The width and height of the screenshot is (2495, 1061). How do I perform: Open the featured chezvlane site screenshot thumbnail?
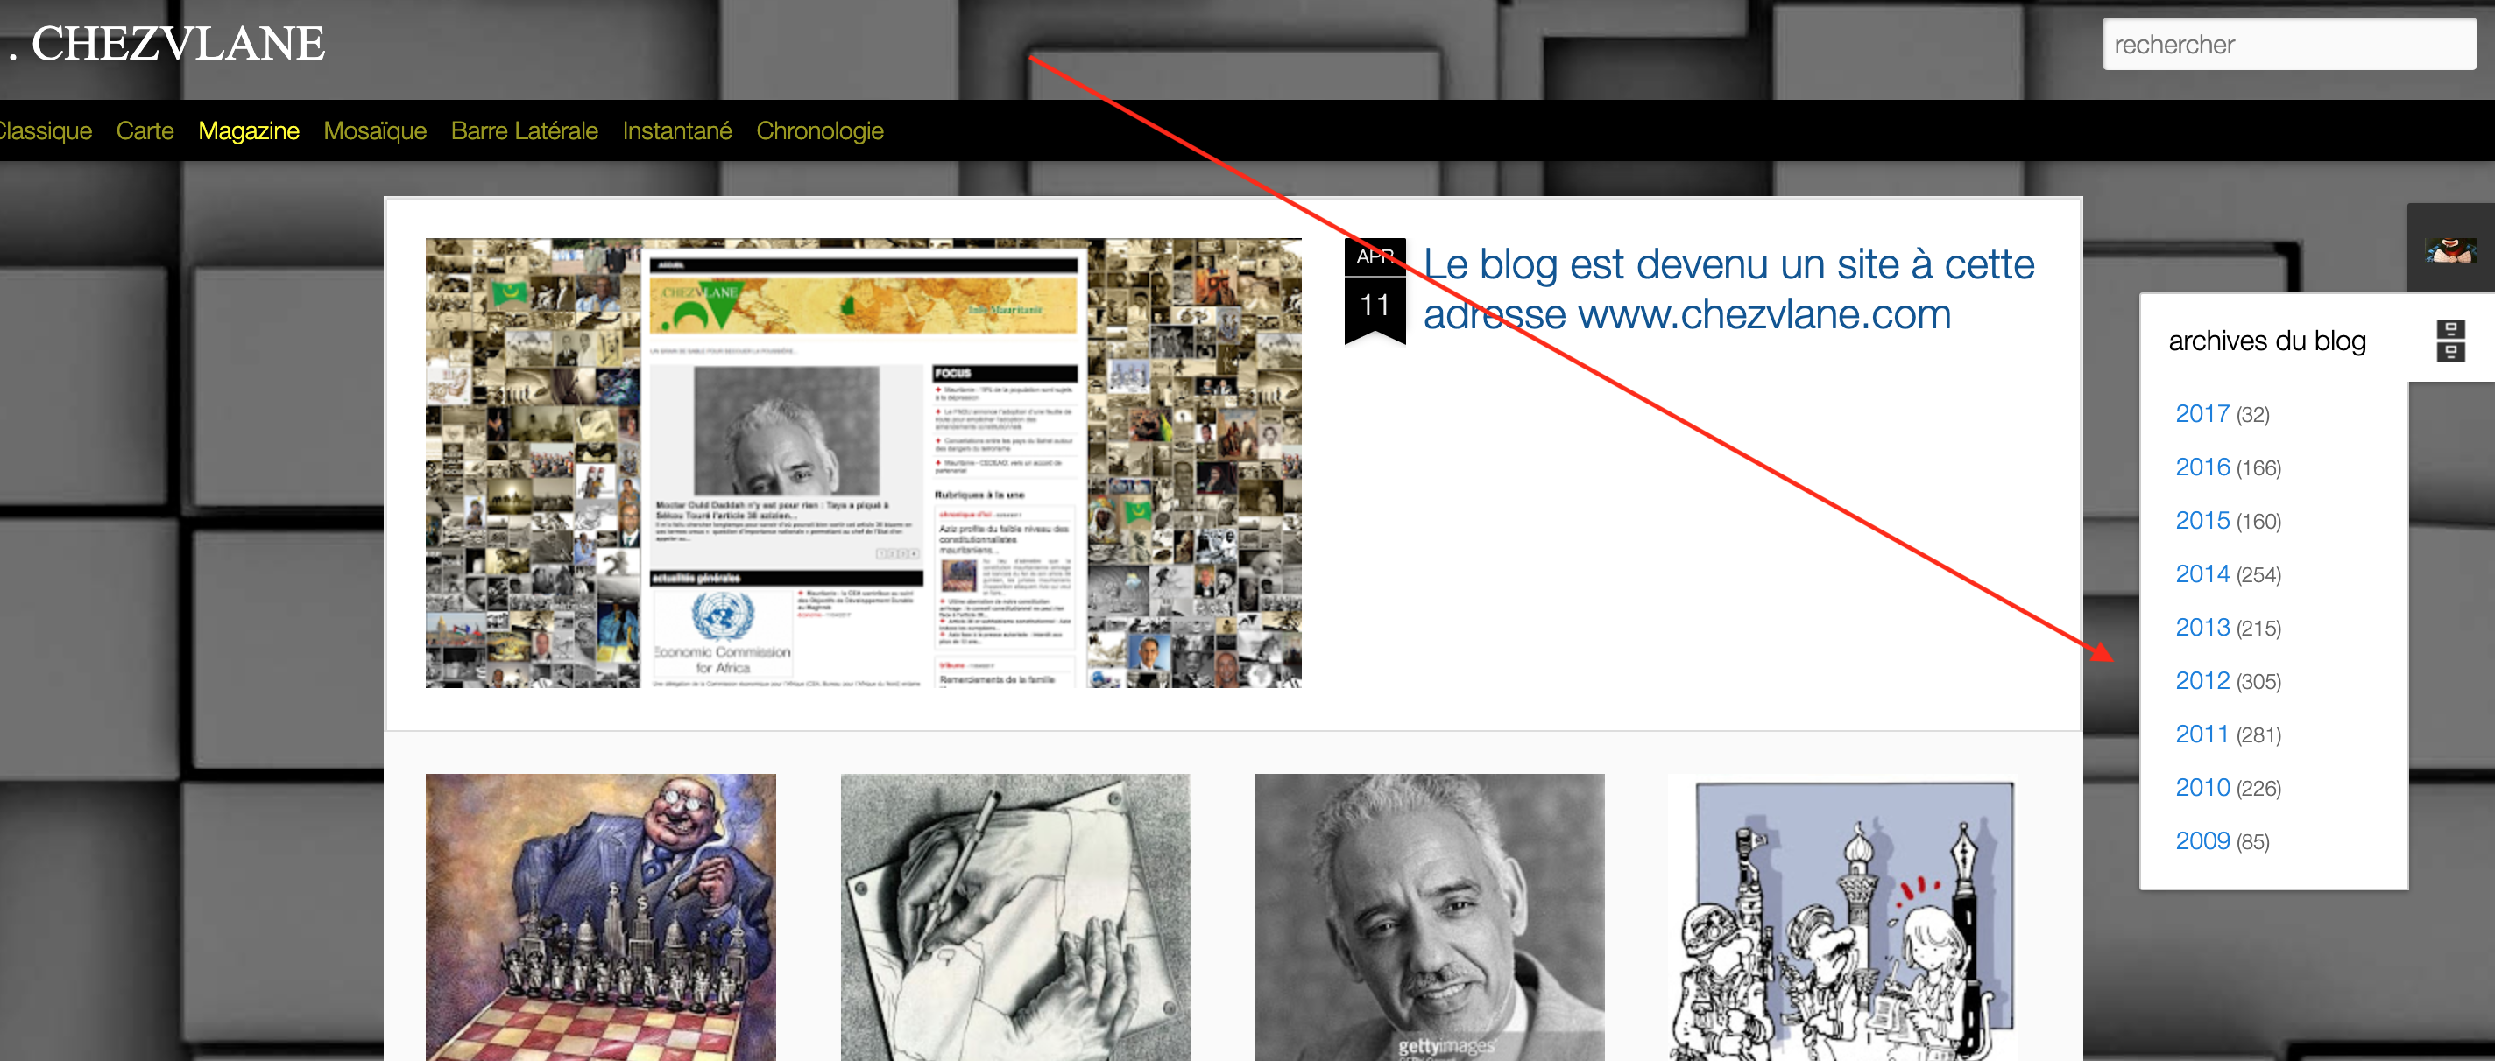863,463
